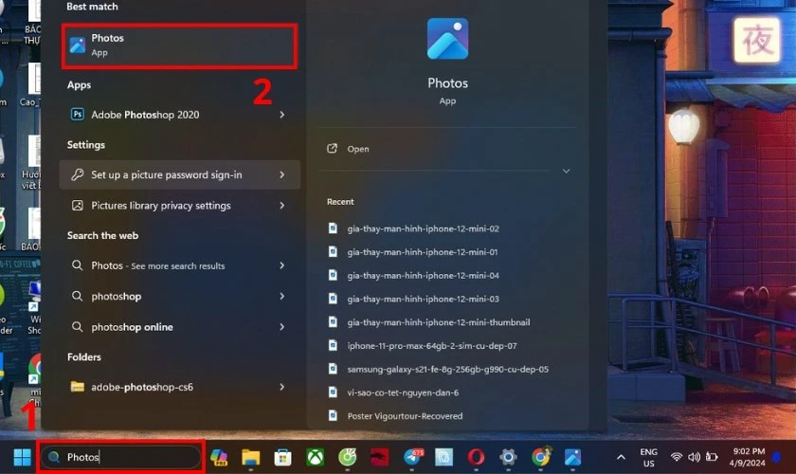Launch Copilot from the taskbar
This screenshot has height=474, width=796.
[219, 457]
